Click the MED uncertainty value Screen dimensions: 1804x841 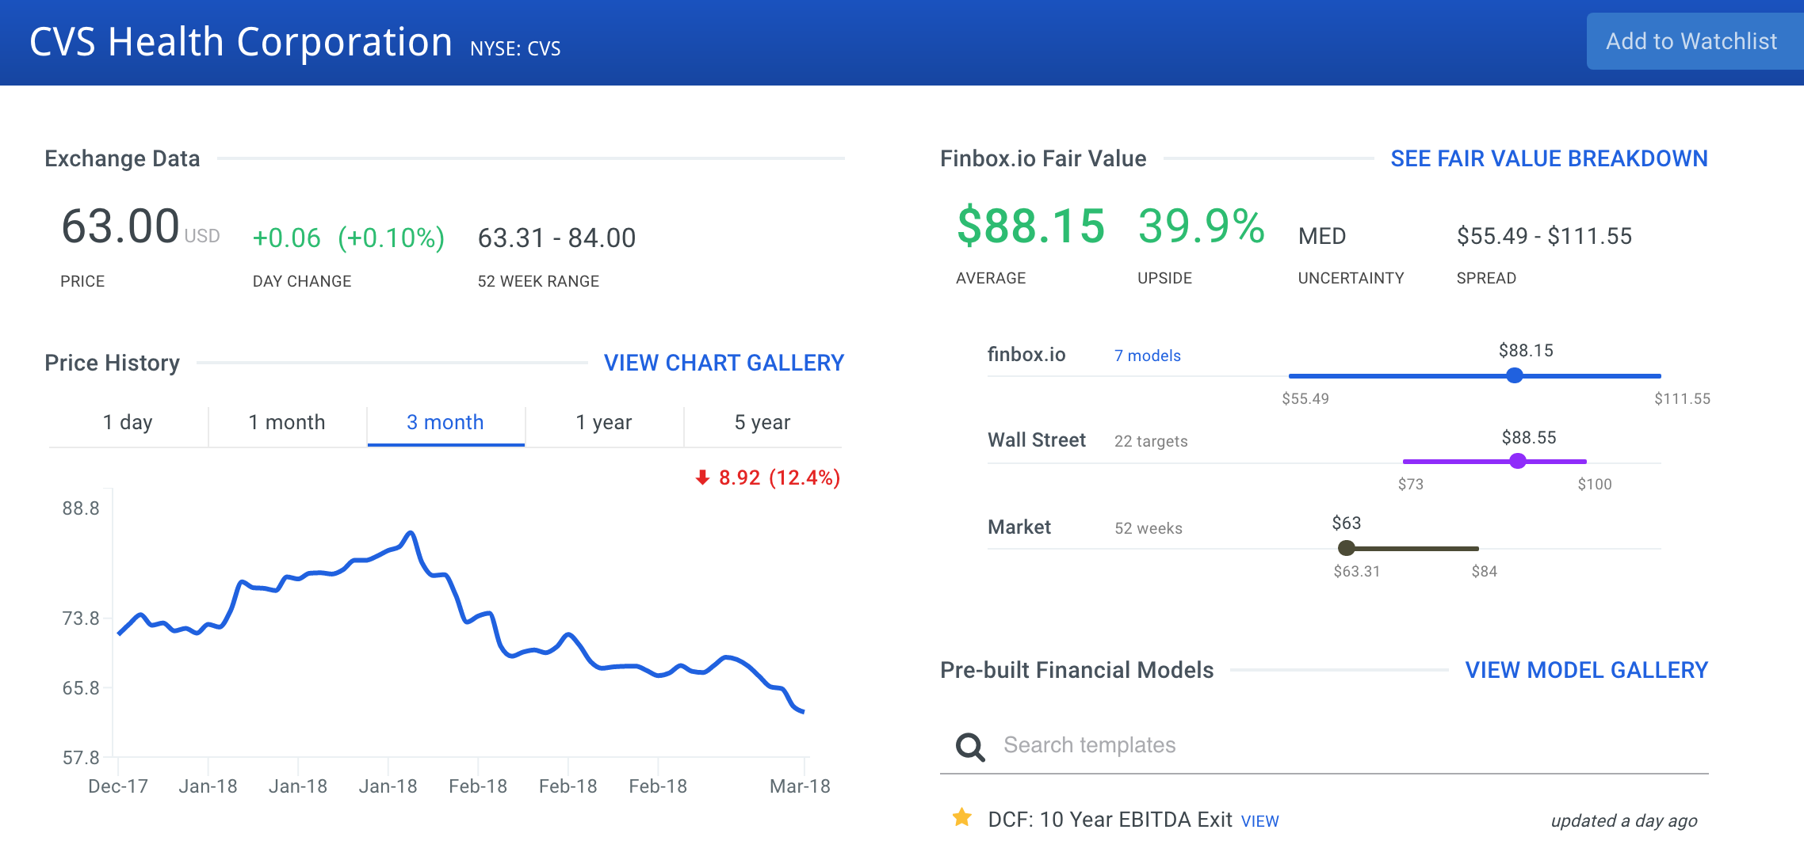pos(1322,236)
